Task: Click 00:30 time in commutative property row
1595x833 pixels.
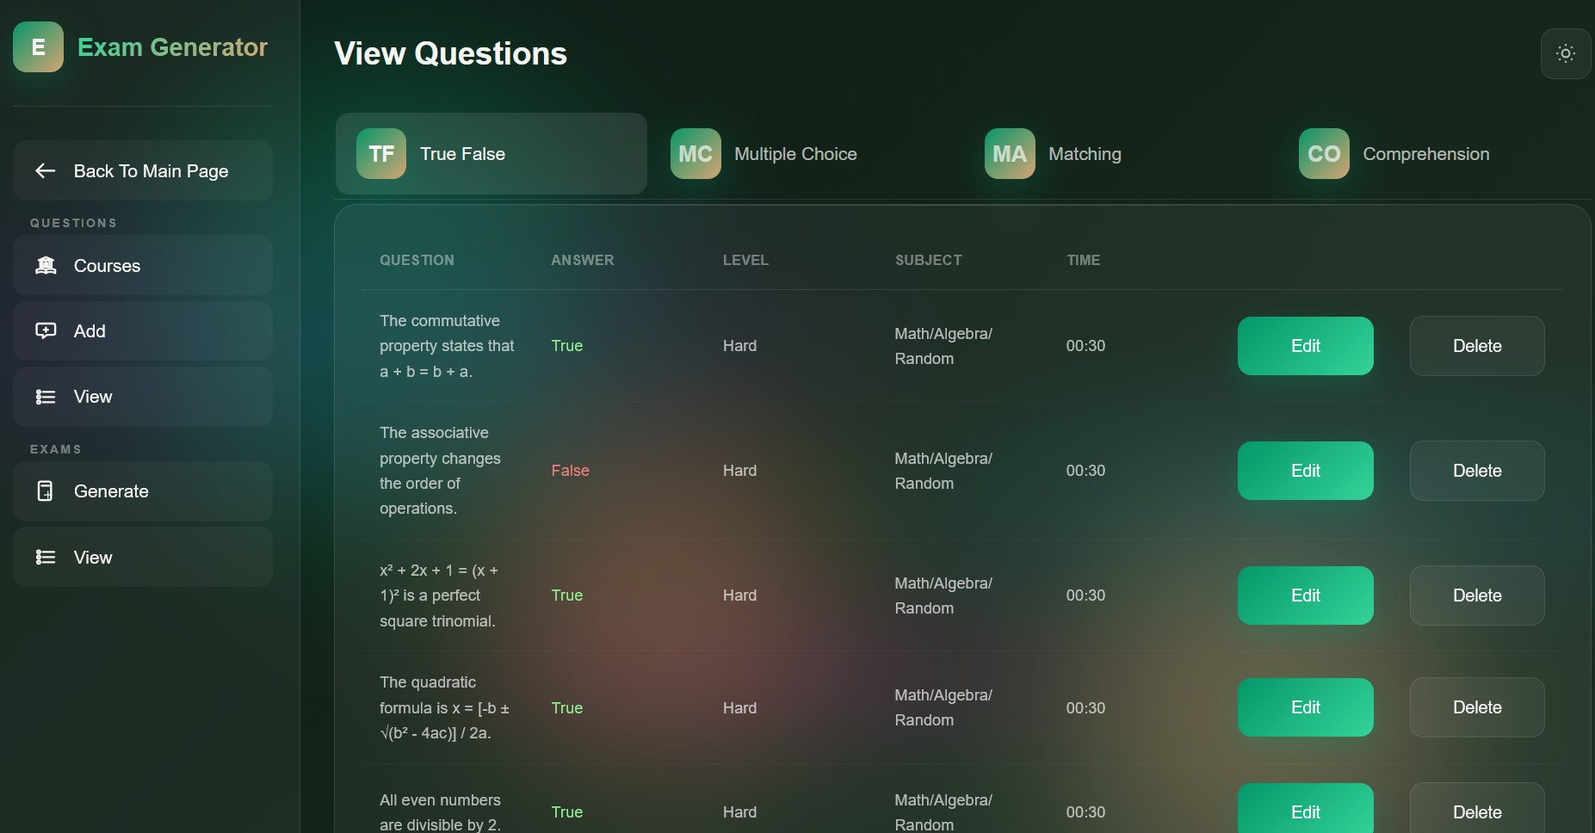Action: click(x=1085, y=346)
